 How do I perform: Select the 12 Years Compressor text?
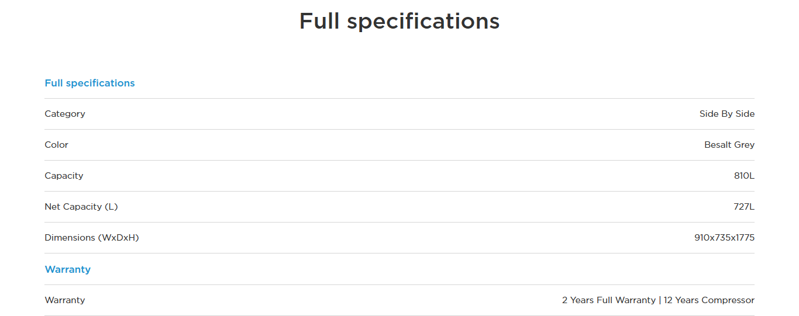click(x=709, y=300)
